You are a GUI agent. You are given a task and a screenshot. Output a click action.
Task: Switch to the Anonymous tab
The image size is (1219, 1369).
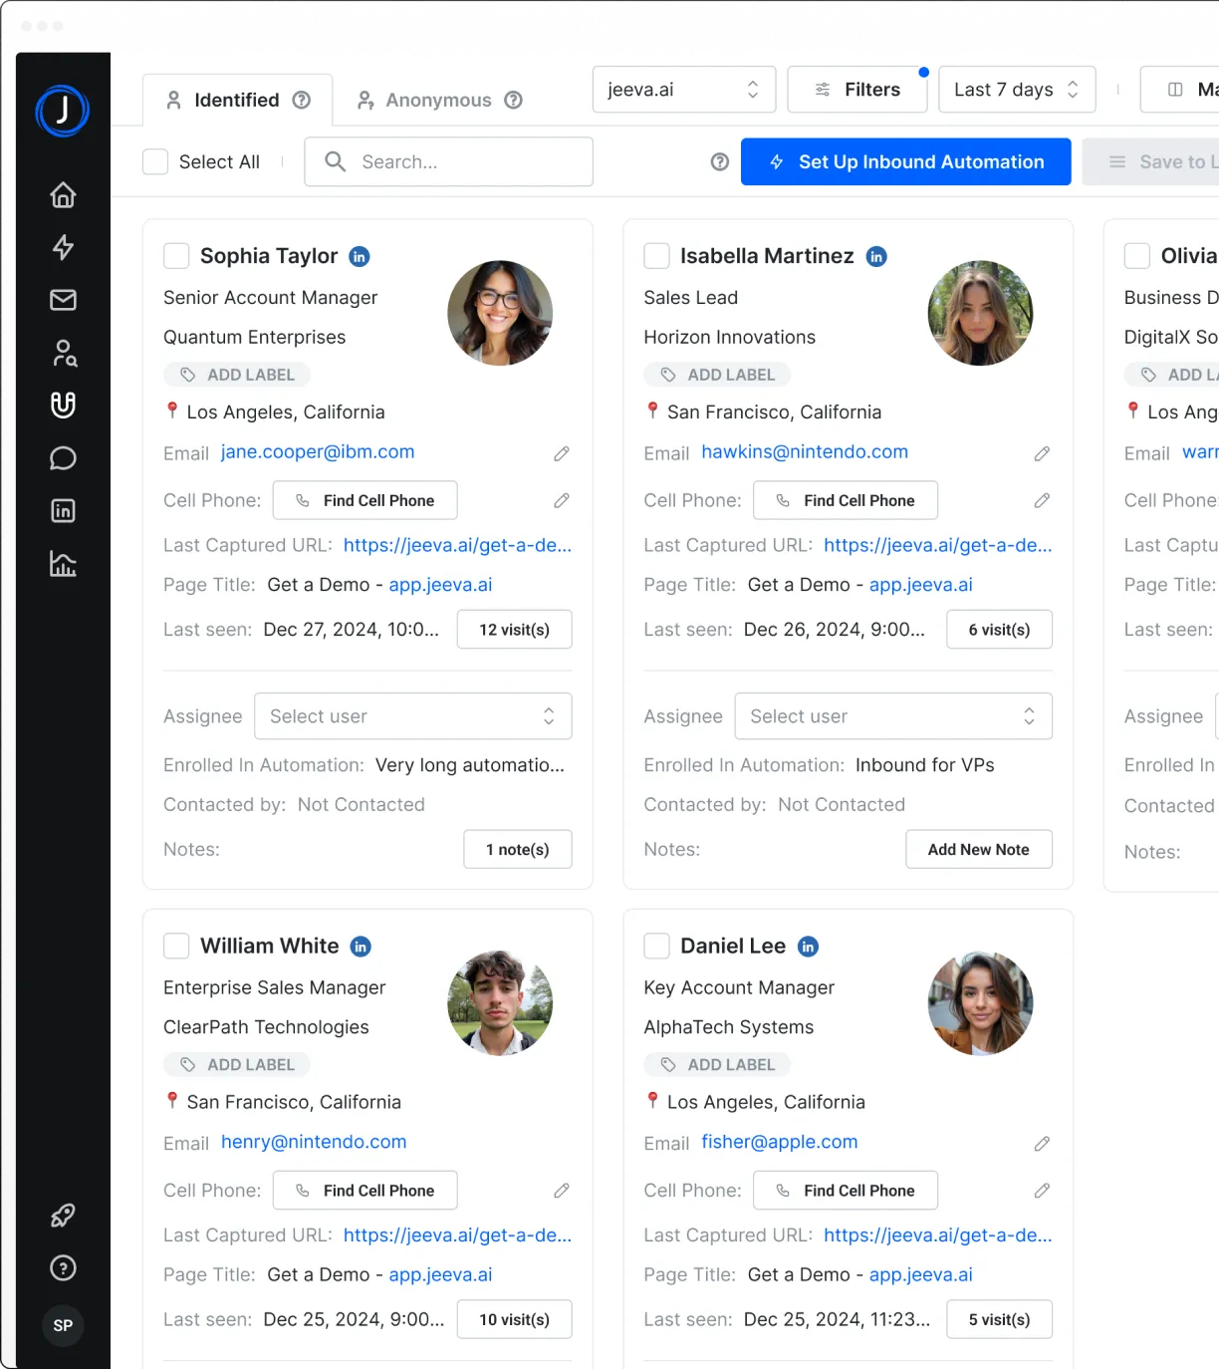pos(439,101)
